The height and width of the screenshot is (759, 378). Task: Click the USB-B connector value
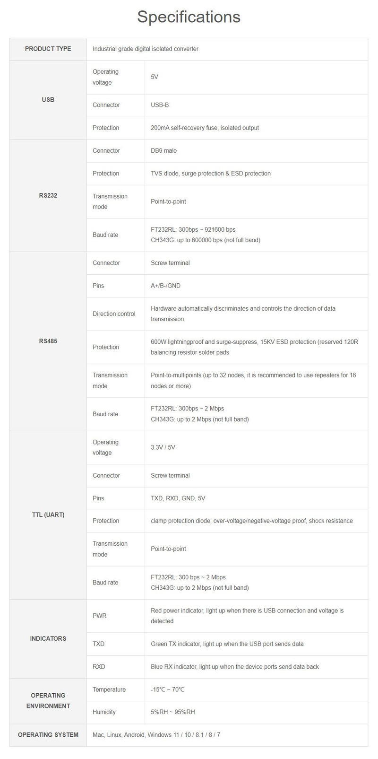[x=160, y=105]
